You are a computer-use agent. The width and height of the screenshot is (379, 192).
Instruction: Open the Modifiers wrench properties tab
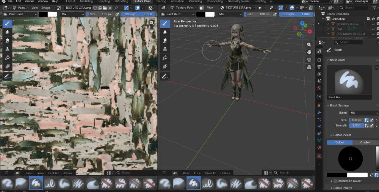pyautogui.click(x=319, y=113)
